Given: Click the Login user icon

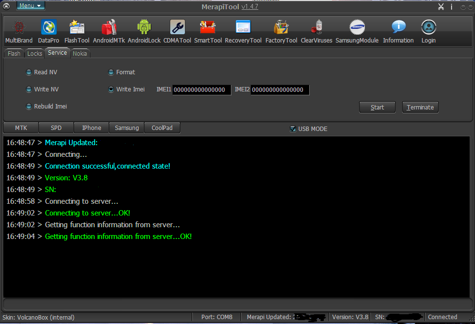Looking at the screenshot, I should (x=429, y=27).
